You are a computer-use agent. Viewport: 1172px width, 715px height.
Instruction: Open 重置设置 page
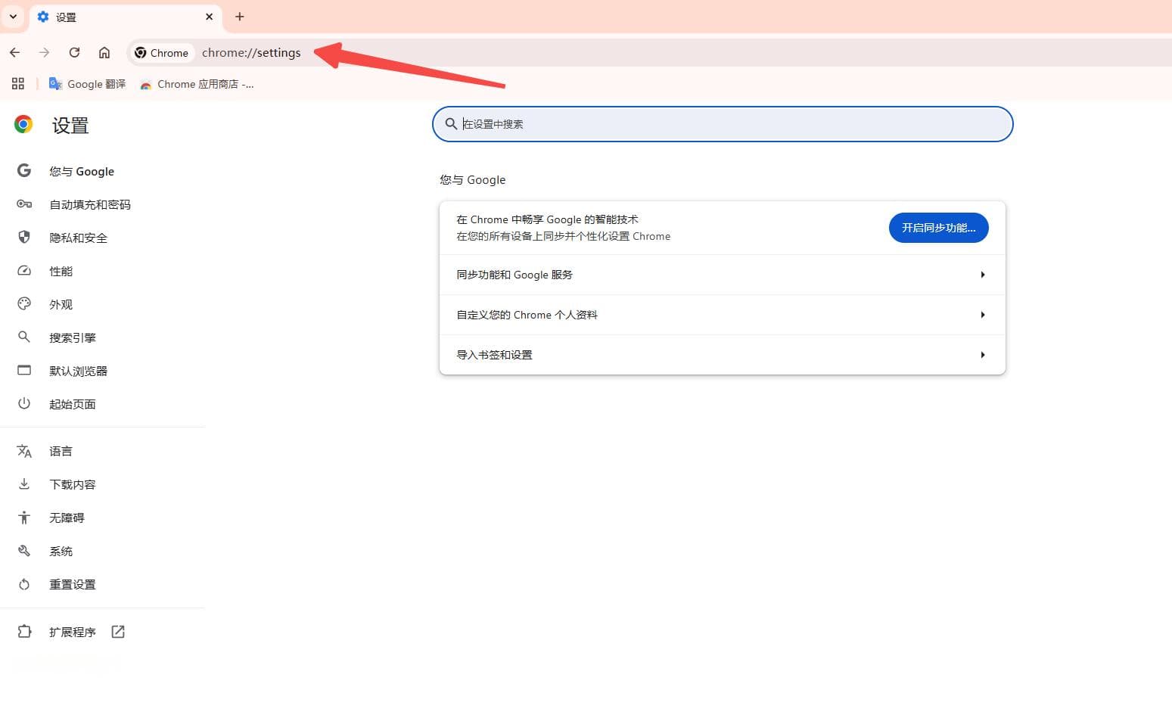(73, 585)
